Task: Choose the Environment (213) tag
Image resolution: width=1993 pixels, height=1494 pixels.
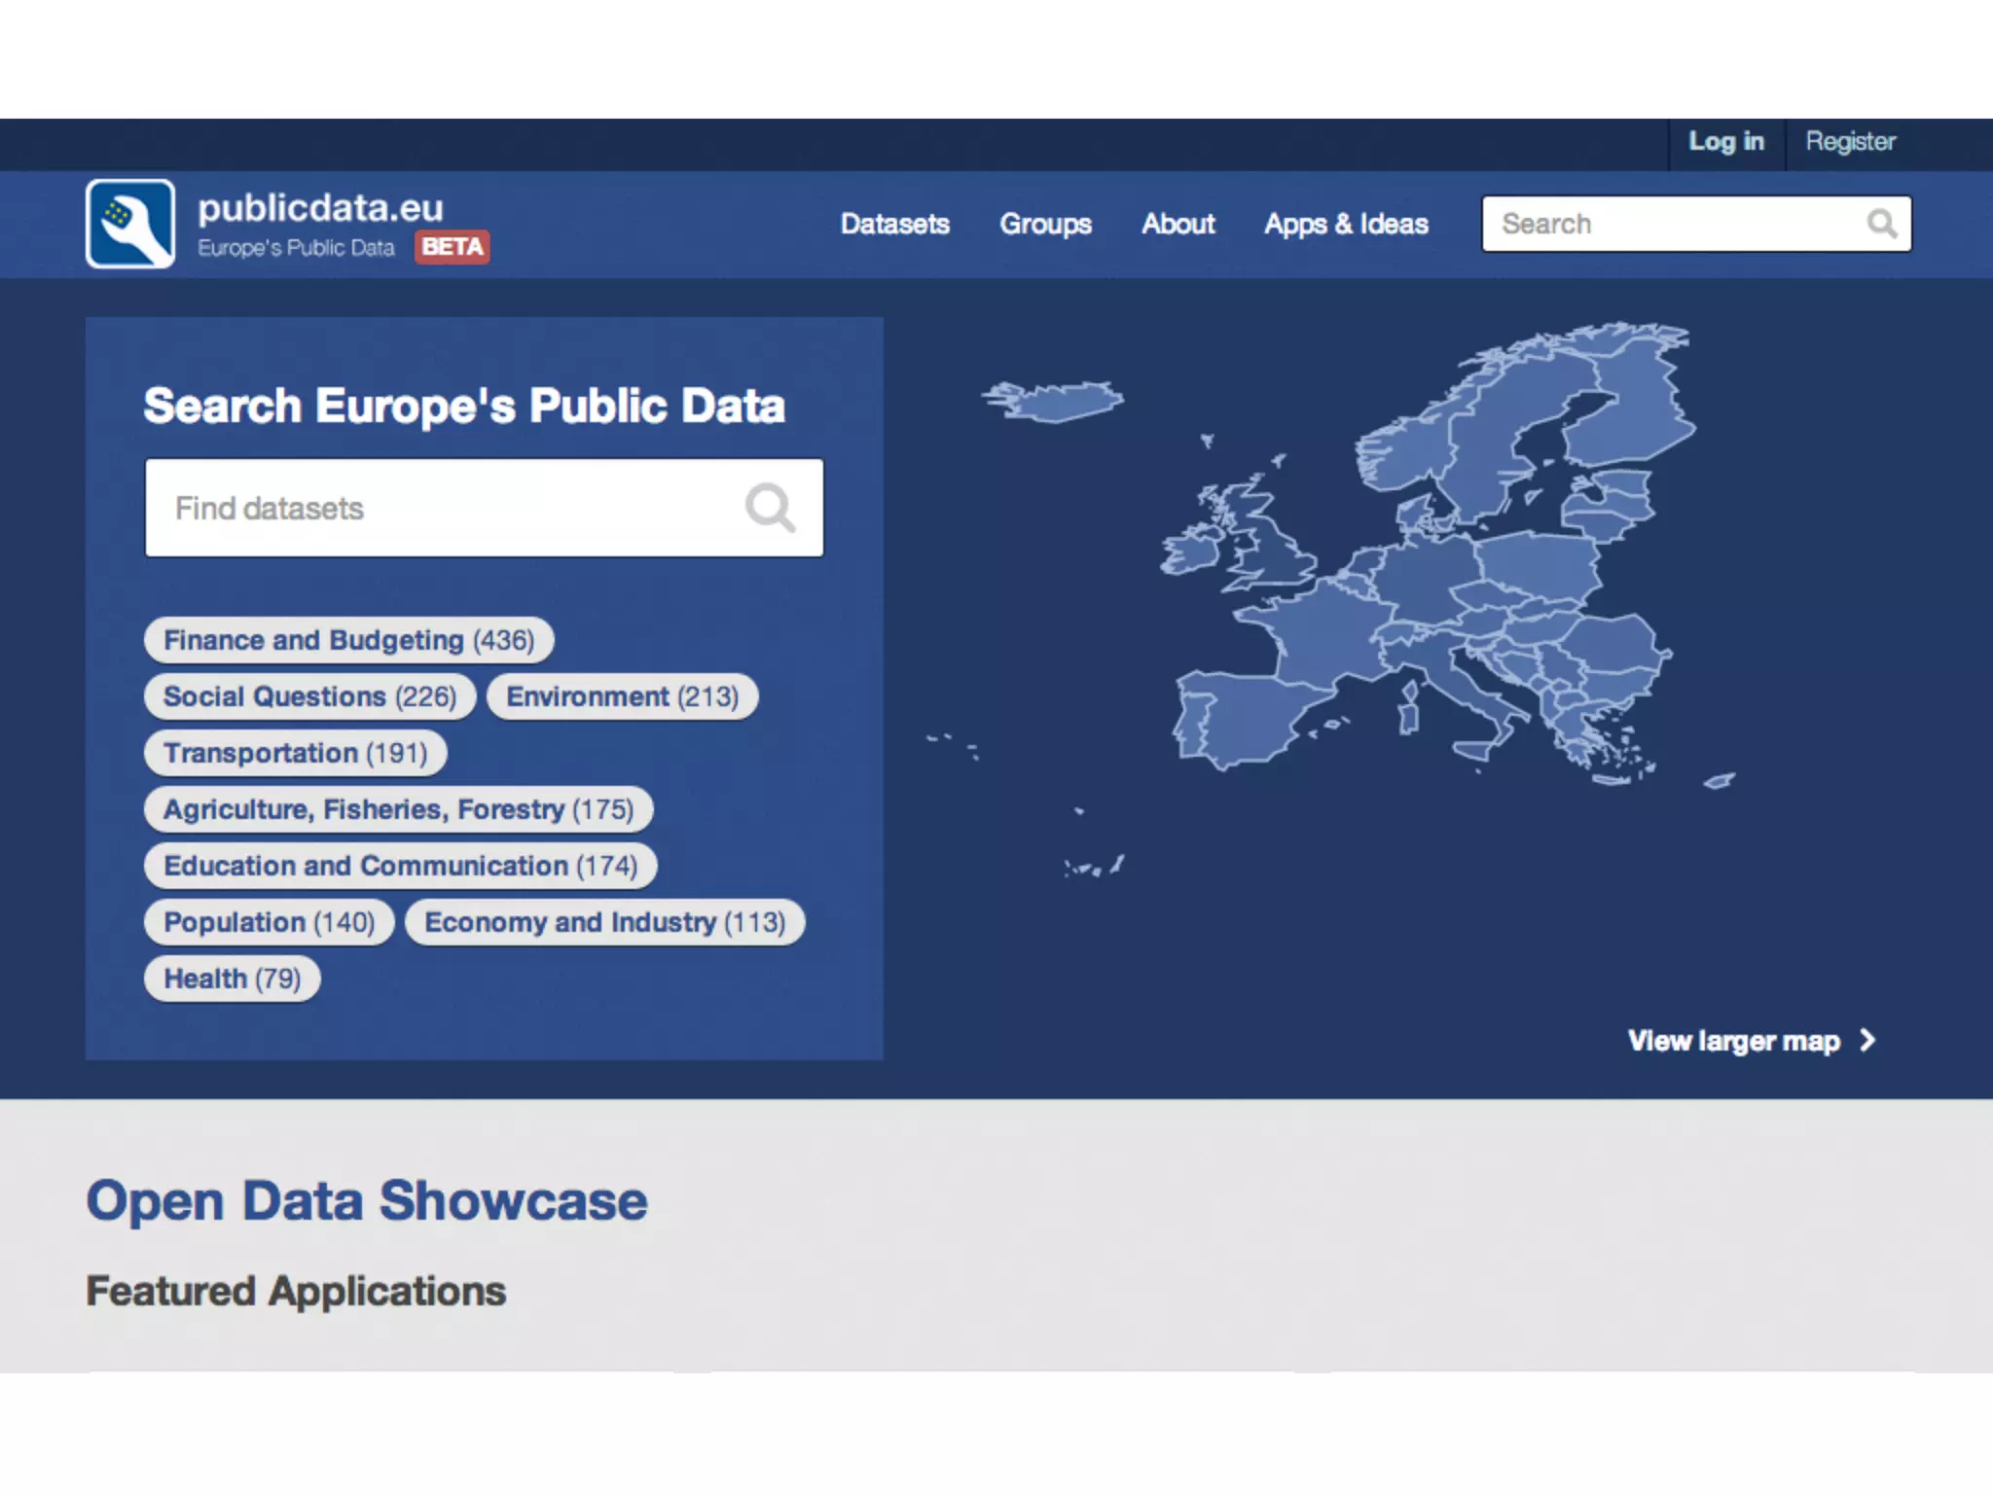Action: tap(622, 696)
